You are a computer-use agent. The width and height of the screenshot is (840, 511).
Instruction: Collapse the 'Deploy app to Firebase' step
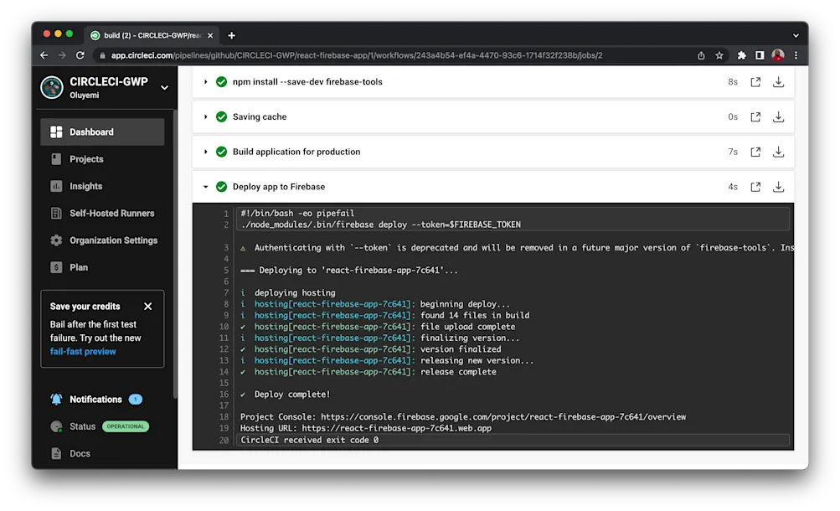click(205, 186)
